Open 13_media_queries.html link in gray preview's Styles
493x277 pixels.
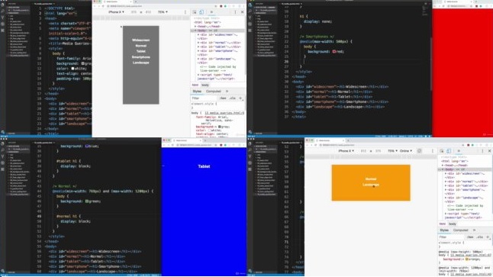tap(224, 113)
